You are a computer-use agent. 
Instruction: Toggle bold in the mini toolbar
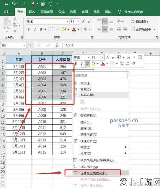[x=76, y=63]
